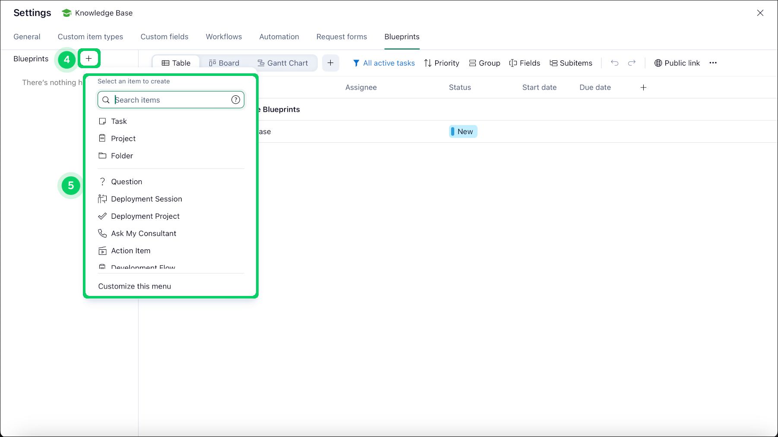Viewport: 778px width, 437px height.
Task: Switch to the Gantt Chart view
Action: pos(283,63)
